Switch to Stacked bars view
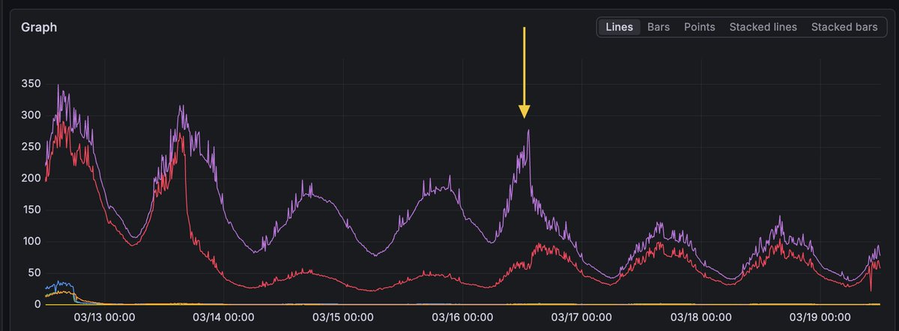Viewport: 899px width, 331px height. pyautogui.click(x=844, y=27)
